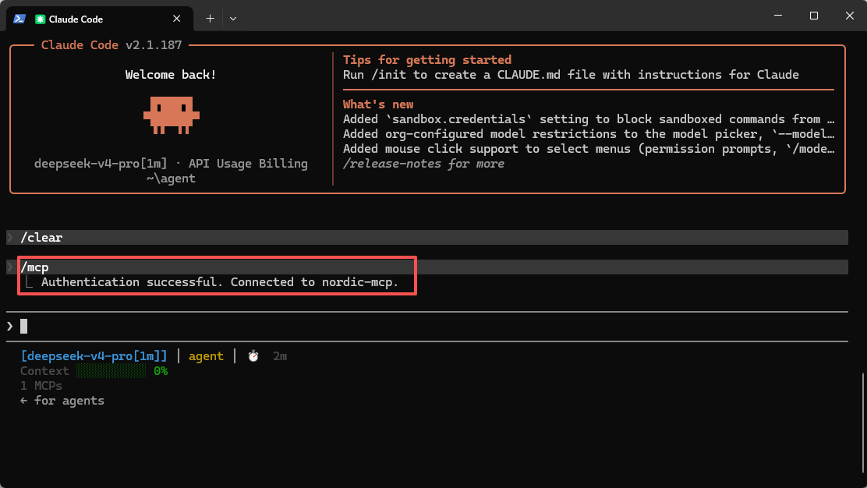Image resolution: width=867 pixels, height=488 pixels.
Task: Click the green 0% context value
Action: click(161, 371)
